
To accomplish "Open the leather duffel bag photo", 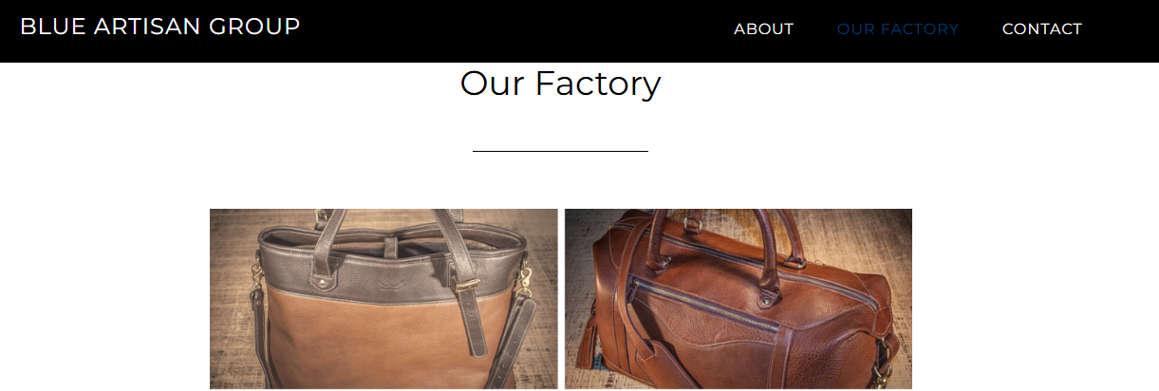I will [738, 299].
